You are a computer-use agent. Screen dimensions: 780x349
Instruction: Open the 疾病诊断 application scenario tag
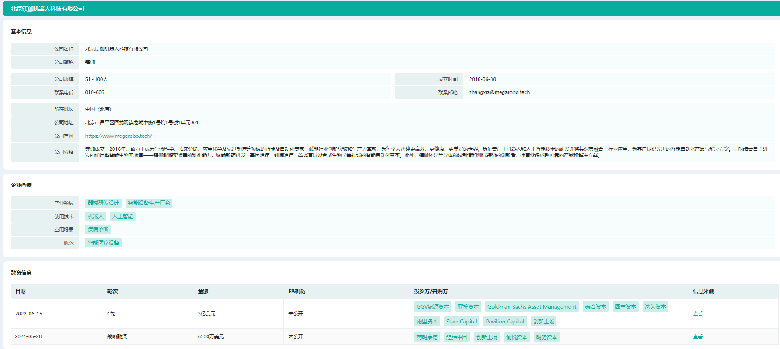tap(98, 230)
